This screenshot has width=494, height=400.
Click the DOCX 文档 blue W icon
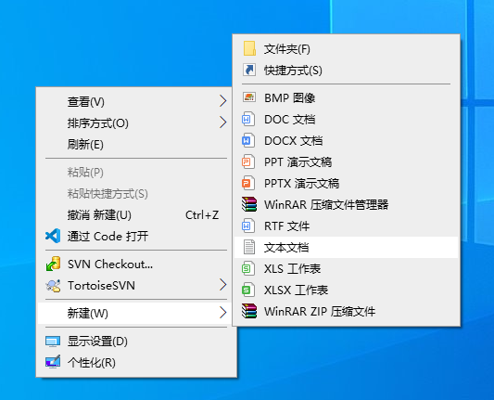[248, 141]
